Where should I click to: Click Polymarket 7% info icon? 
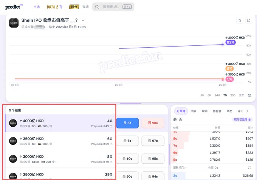click(111, 162)
